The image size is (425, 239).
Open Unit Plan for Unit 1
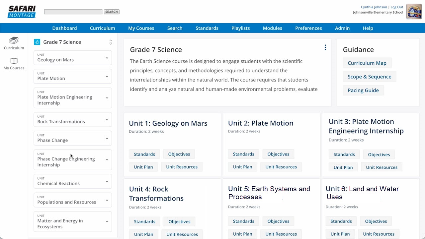(143, 167)
